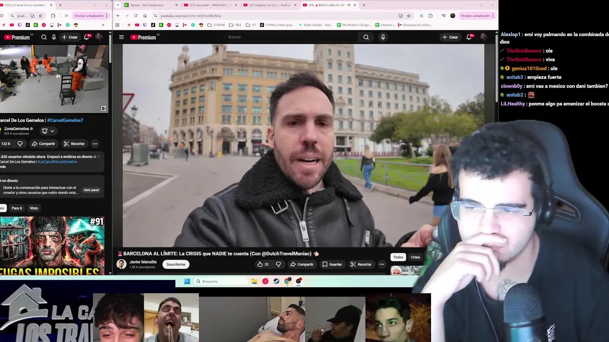This screenshot has height=342, width=609.
Task: Open Steam from taskbar
Action: point(276,281)
